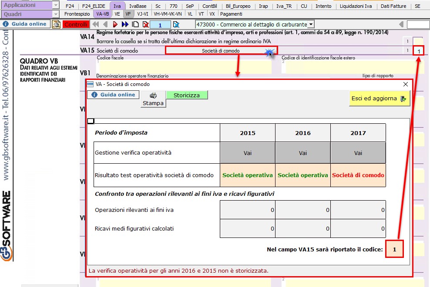Select the SeP tab
The width and height of the screenshot is (430, 287).
pyautogui.click(x=190, y=6)
